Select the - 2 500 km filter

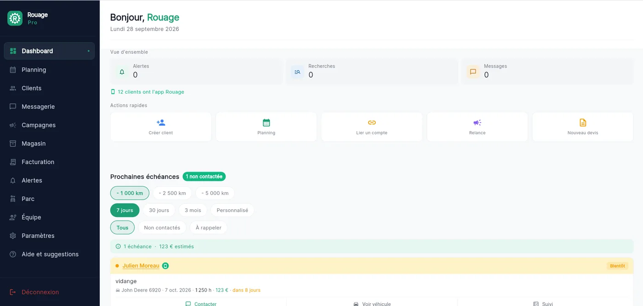pos(172,193)
